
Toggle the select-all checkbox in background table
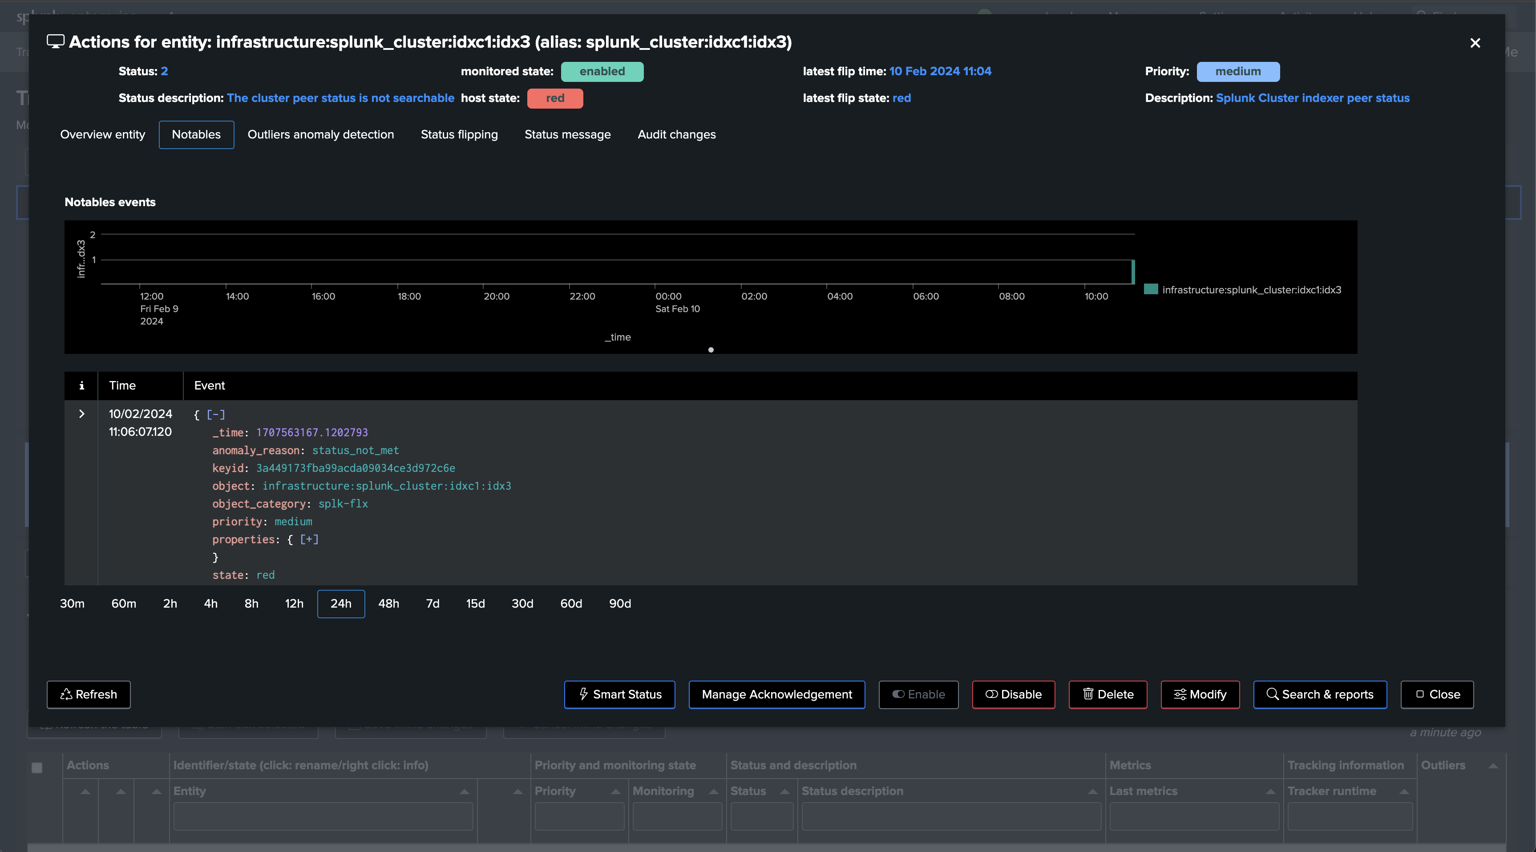(x=37, y=767)
